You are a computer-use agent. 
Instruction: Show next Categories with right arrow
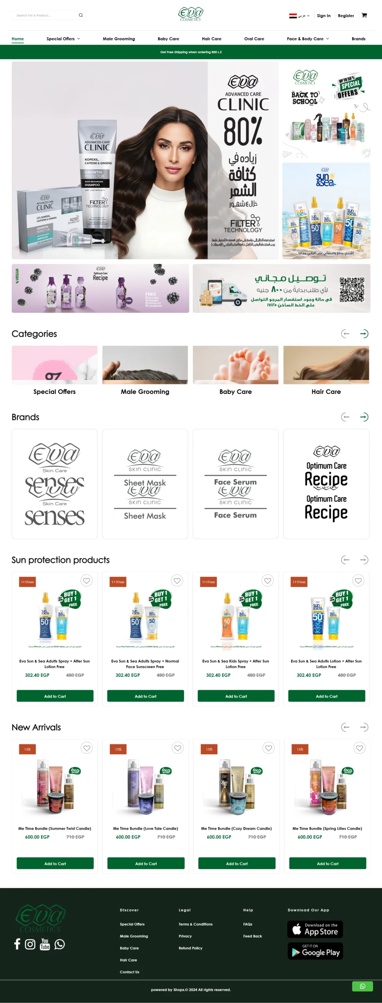(x=364, y=334)
